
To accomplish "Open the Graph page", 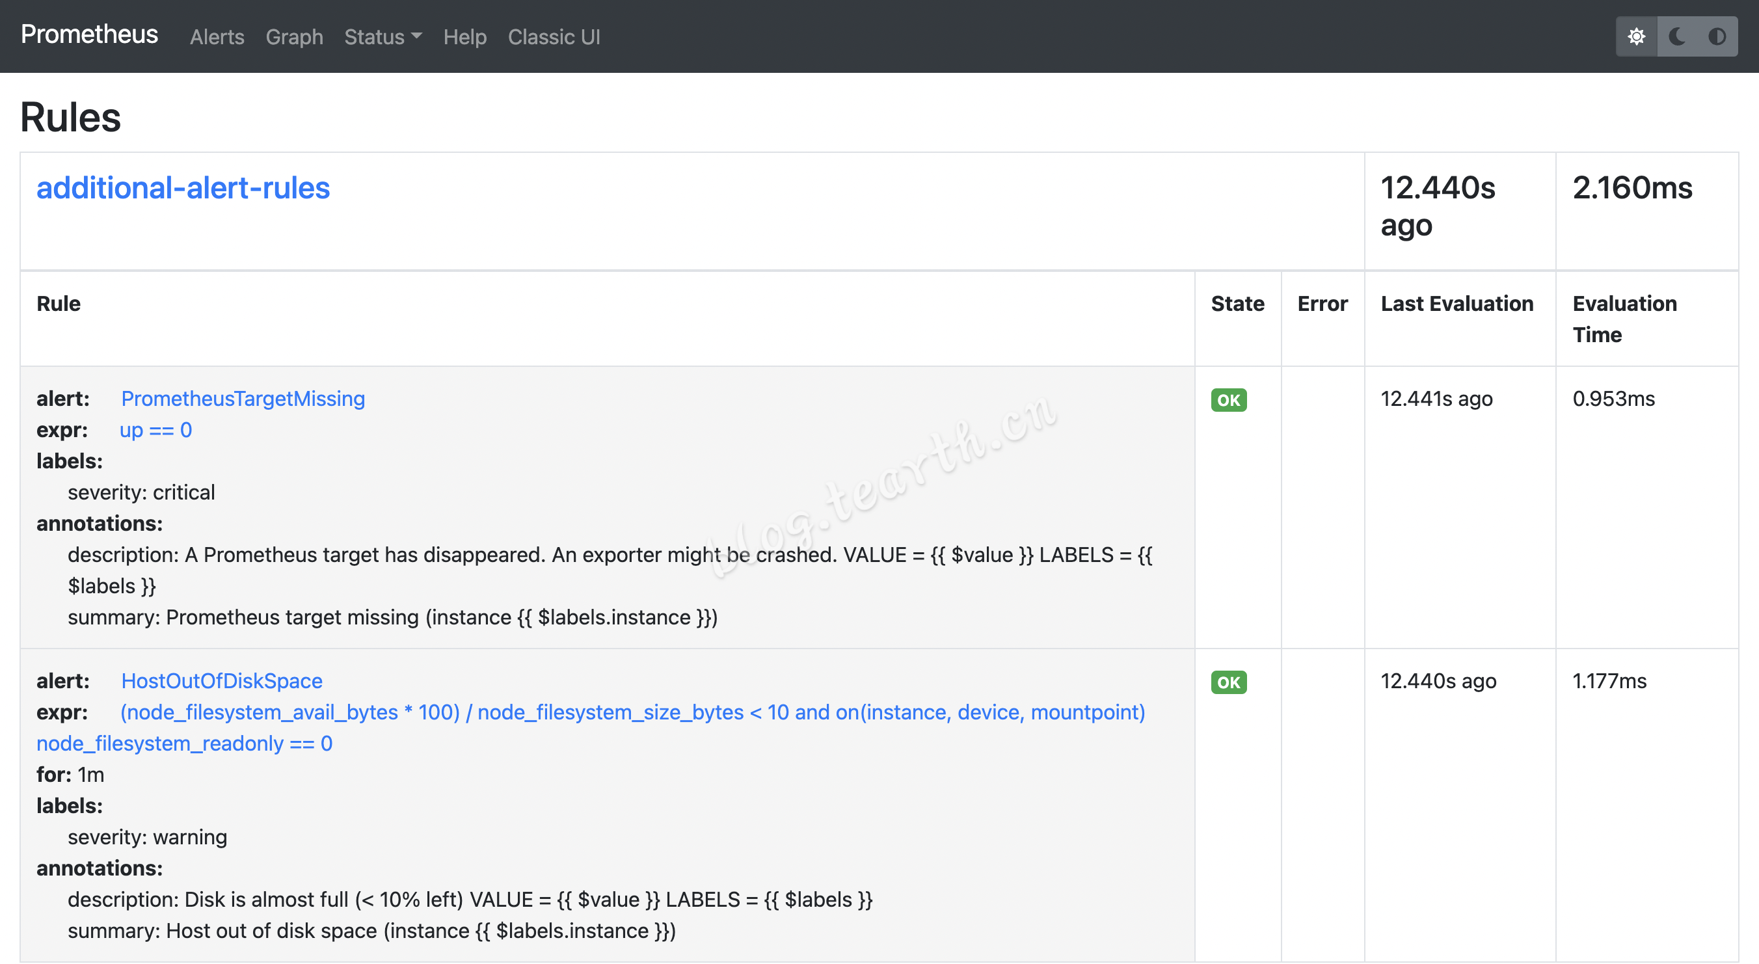I will pos(294,37).
